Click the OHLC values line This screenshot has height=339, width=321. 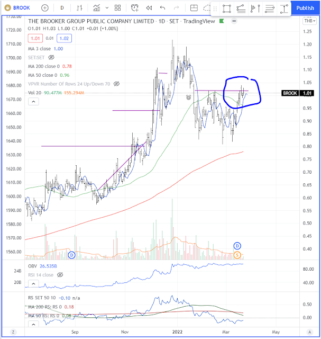tap(73, 29)
